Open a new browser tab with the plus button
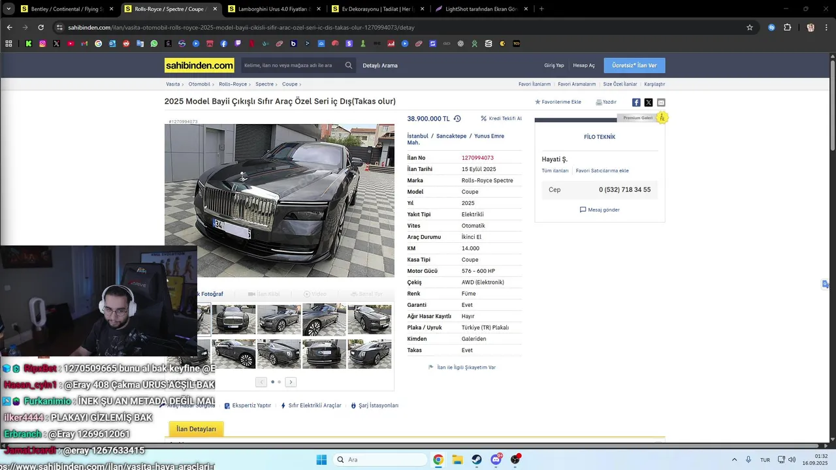This screenshot has height=470, width=836. 541,9
